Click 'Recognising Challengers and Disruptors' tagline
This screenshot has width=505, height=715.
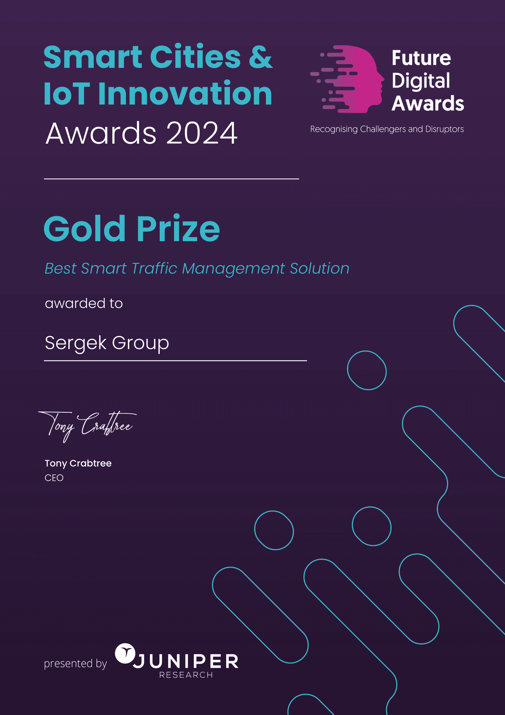[387, 129]
